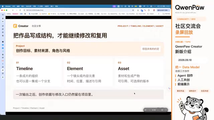Expand the Tinker bookmark folder
214x120 pixels.
click(x=122, y=14)
